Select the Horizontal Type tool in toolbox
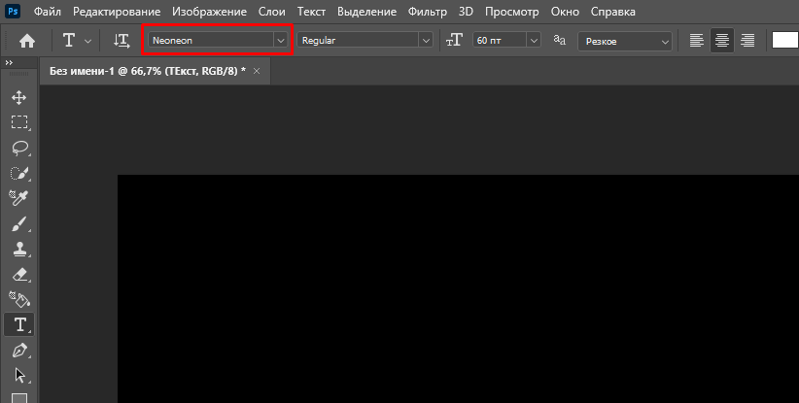799x403 pixels. pyautogui.click(x=19, y=324)
